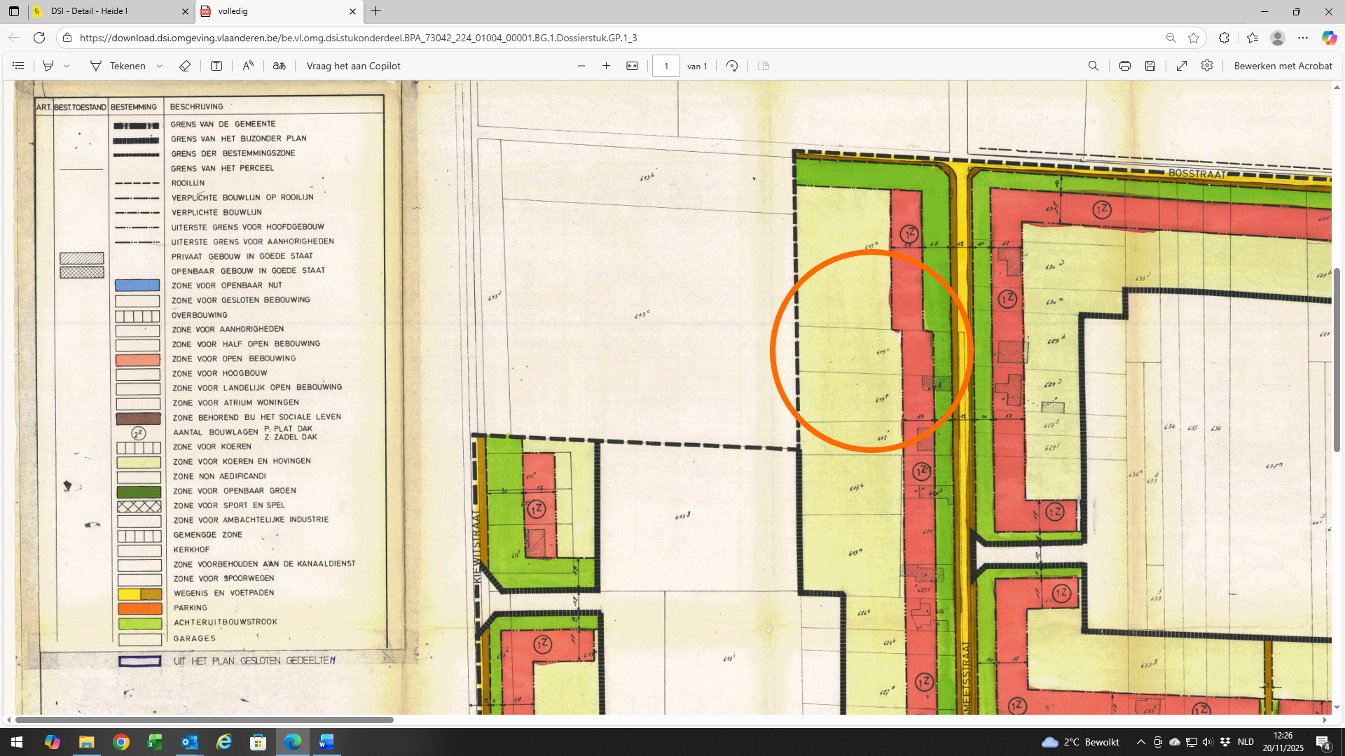
Task: Open the PDF settings gear
Action: (x=1207, y=66)
